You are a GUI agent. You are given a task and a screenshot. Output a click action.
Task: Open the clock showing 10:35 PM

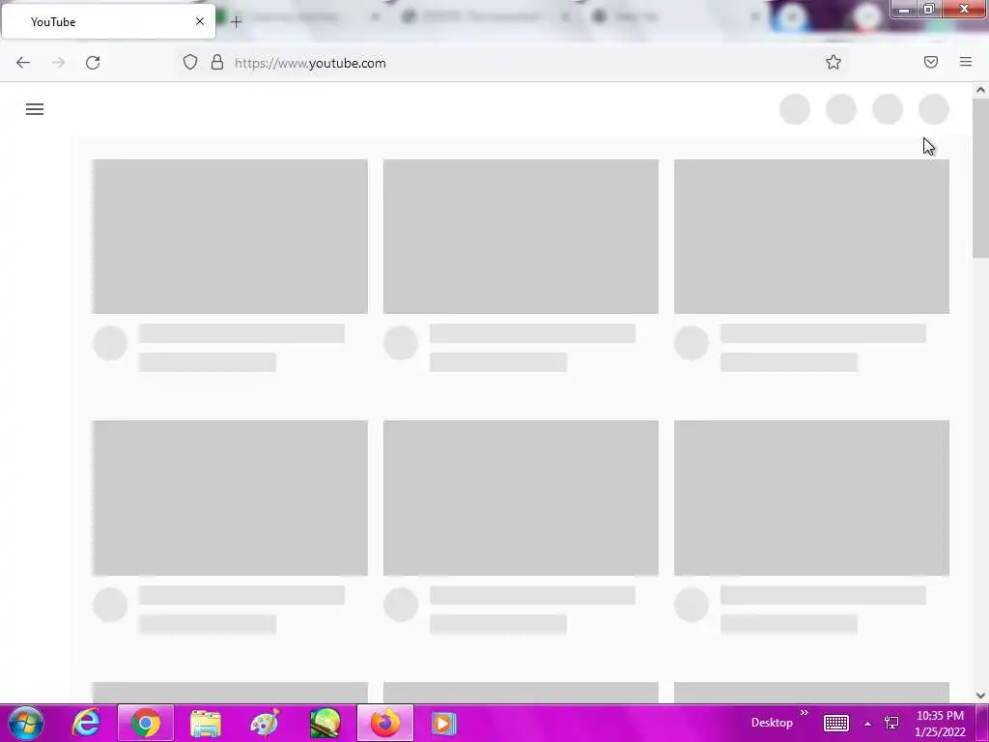coord(940,724)
